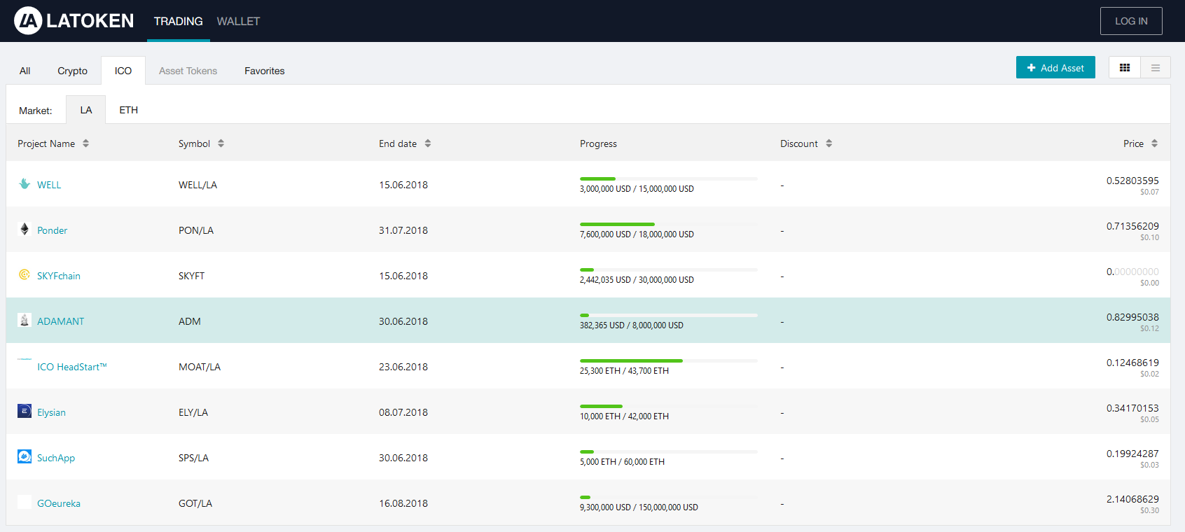Click the WELL project icon

pos(25,184)
